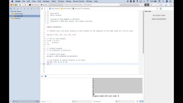Toggle breakpoints activation in debug bar
183x103 pixels.
coord(46,76)
